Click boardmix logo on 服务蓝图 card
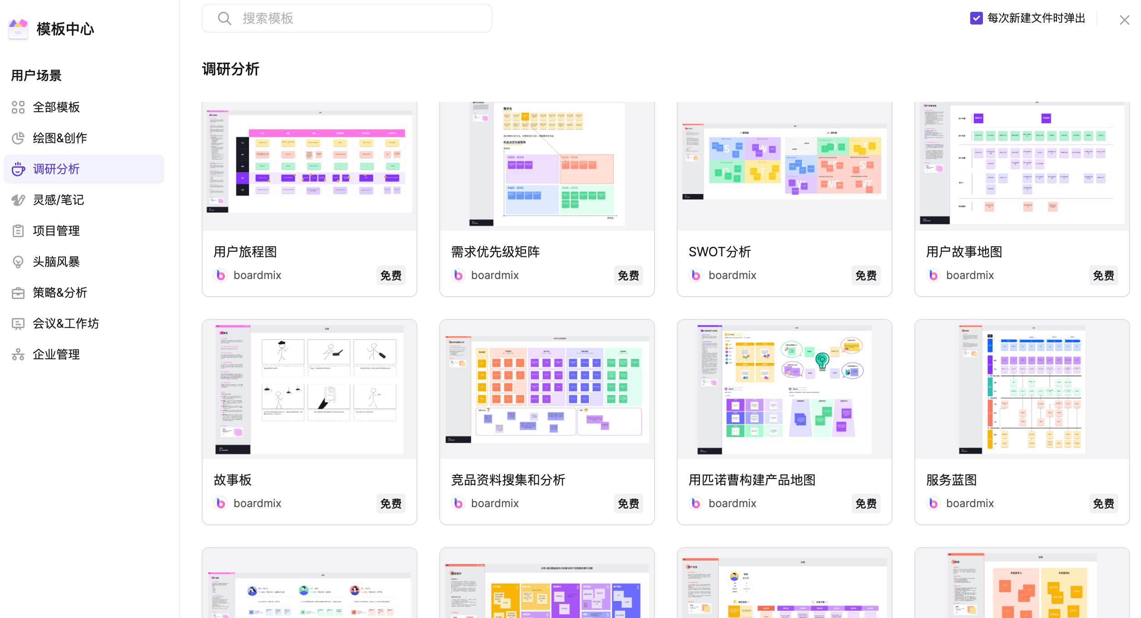The width and height of the screenshot is (1141, 618). coord(933,503)
